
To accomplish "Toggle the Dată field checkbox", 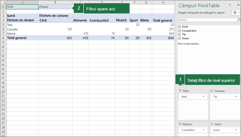I will pyautogui.click(x=179, y=27).
